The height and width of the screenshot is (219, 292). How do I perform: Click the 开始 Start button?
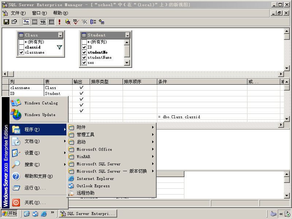[9, 214]
